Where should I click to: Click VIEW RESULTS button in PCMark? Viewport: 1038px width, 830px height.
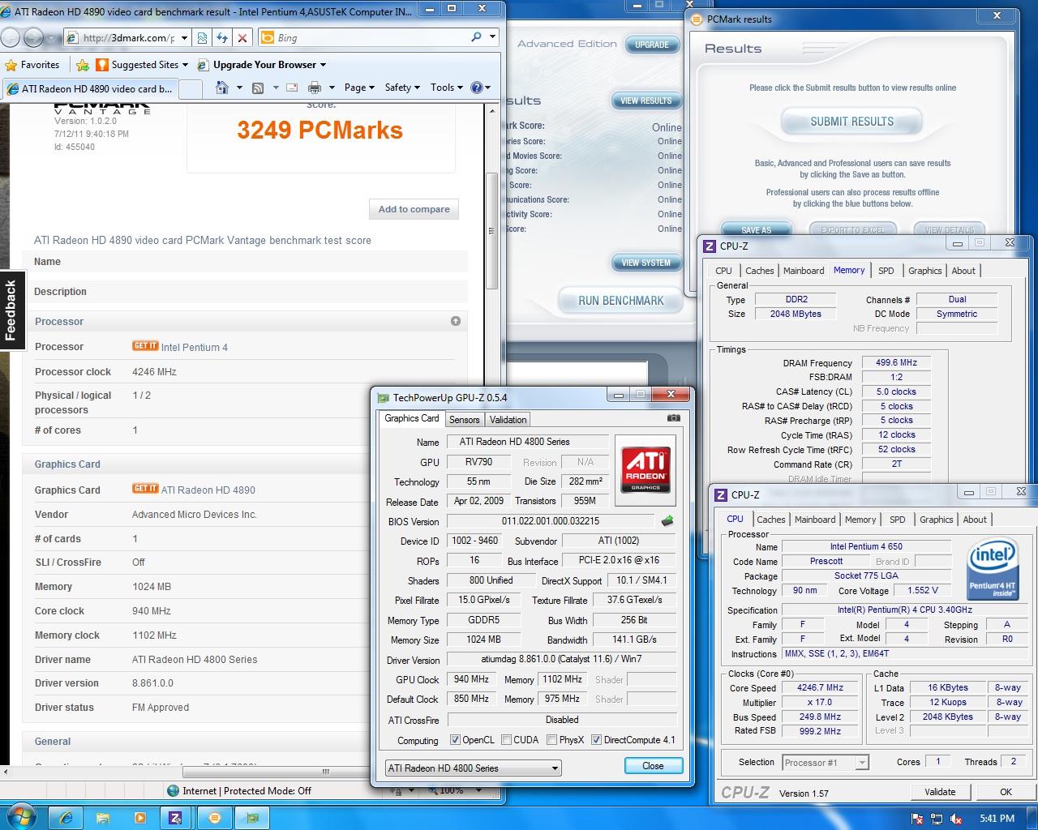point(646,101)
